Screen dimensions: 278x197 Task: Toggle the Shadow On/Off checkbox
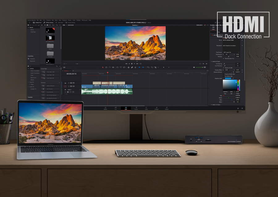(x=223, y=68)
